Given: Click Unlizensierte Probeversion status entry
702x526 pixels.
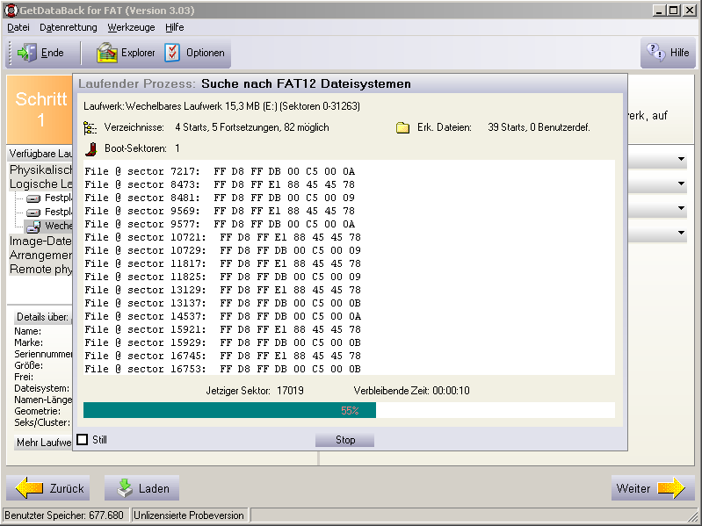Looking at the screenshot, I should (190, 515).
